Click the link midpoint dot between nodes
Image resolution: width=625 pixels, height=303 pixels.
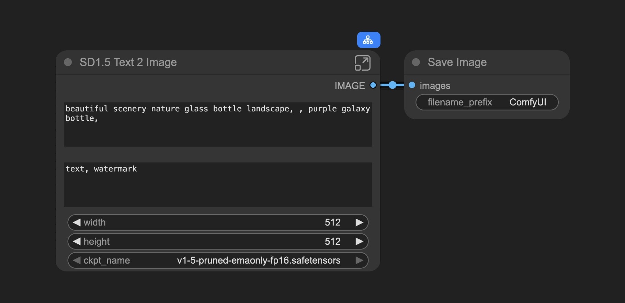[392, 85]
